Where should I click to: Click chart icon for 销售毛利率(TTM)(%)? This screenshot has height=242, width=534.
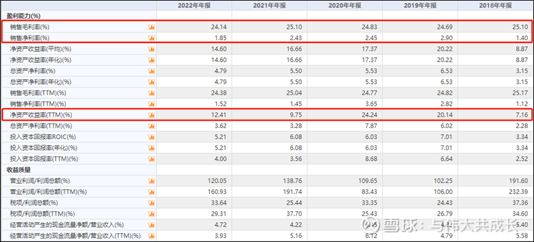[152, 93]
